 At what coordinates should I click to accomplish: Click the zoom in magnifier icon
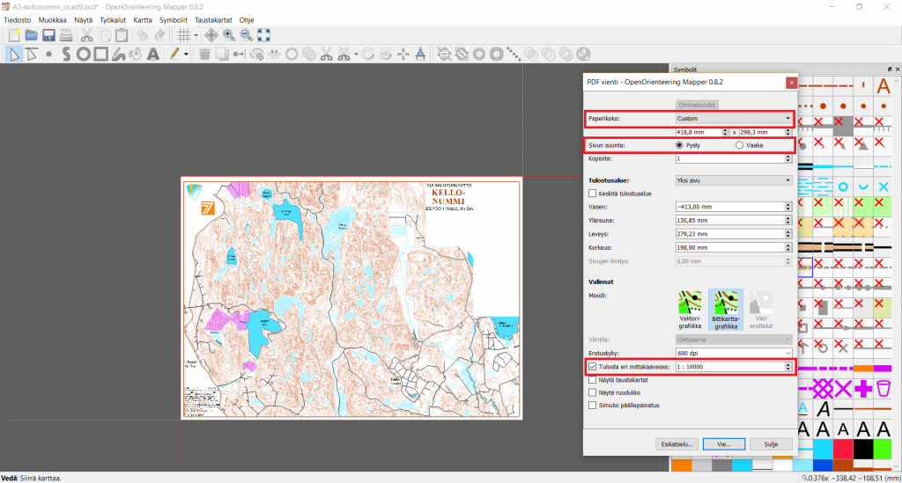coord(229,35)
